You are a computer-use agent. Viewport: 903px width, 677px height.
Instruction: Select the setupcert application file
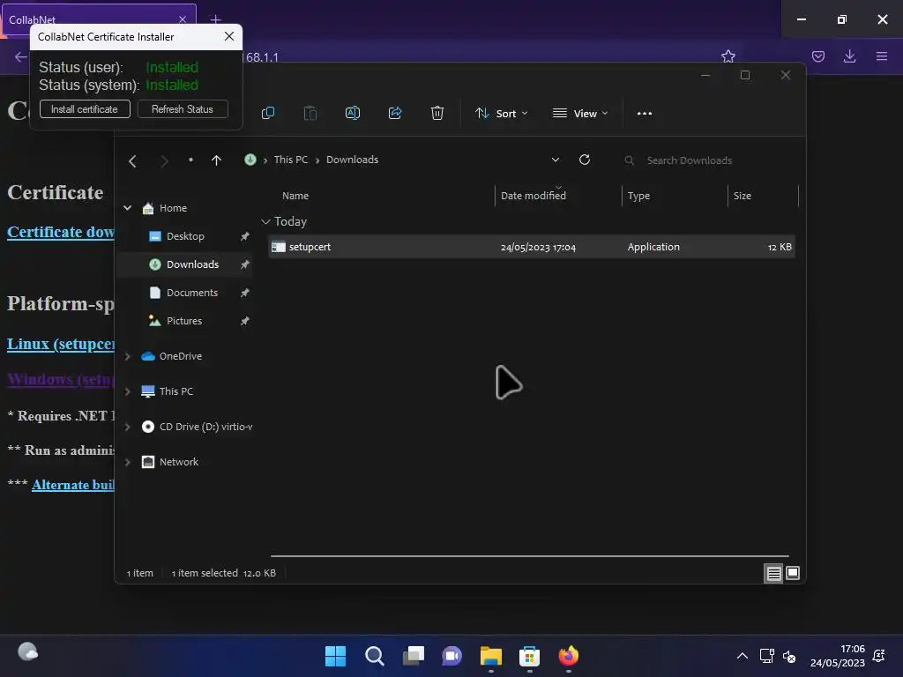tap(531, 247)
